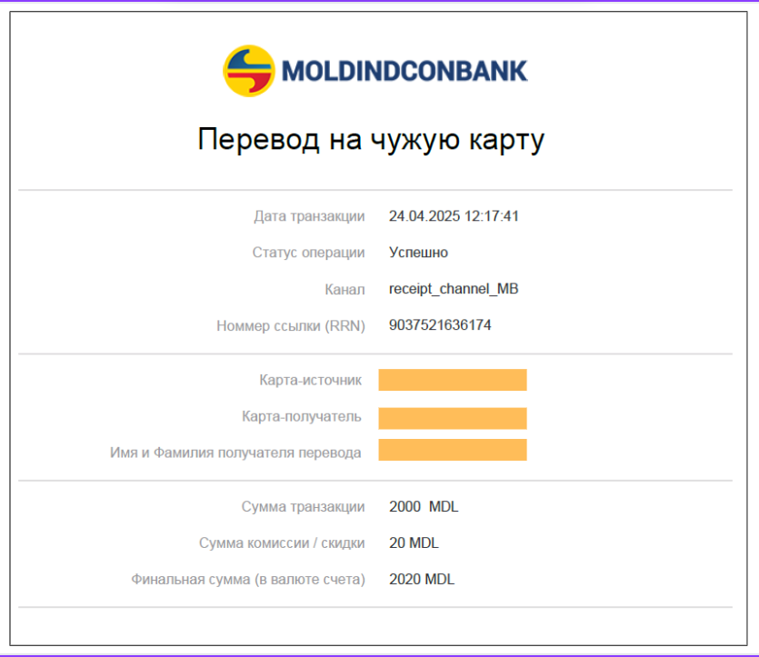Click the Номмер ссылки (RRN) label

[x=291, y=325]
